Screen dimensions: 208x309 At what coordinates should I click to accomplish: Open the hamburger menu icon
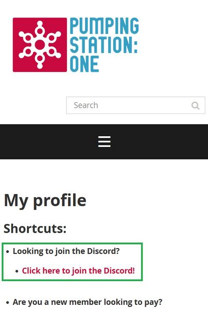[105, 141]
